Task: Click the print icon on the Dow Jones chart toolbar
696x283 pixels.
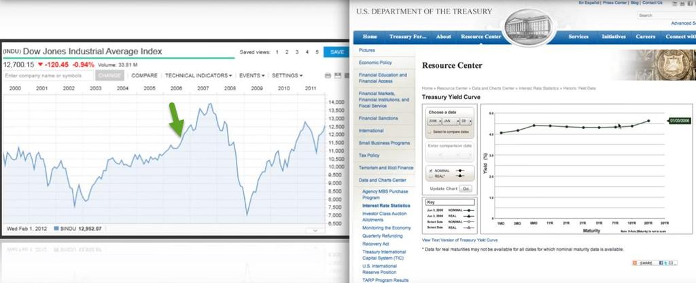Action: coord(328,76)
